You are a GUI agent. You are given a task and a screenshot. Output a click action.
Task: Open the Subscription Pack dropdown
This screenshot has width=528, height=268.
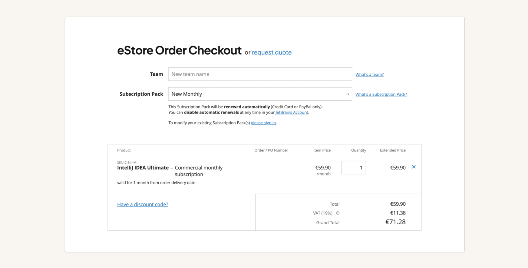click(x=260, y=94)
